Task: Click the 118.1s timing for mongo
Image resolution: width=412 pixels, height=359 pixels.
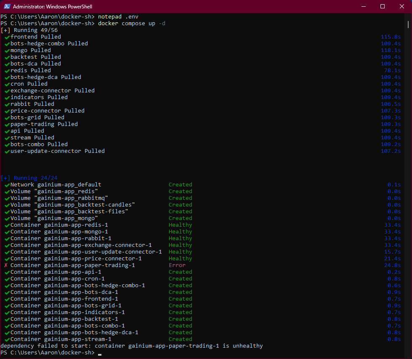Action: pyautogui.click(x=391, y=50)
